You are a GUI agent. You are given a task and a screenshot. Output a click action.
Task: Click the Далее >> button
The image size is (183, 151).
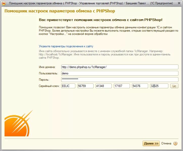[151, 143]
